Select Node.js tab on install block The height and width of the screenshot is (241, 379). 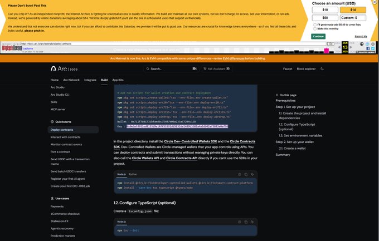point(122,174)
